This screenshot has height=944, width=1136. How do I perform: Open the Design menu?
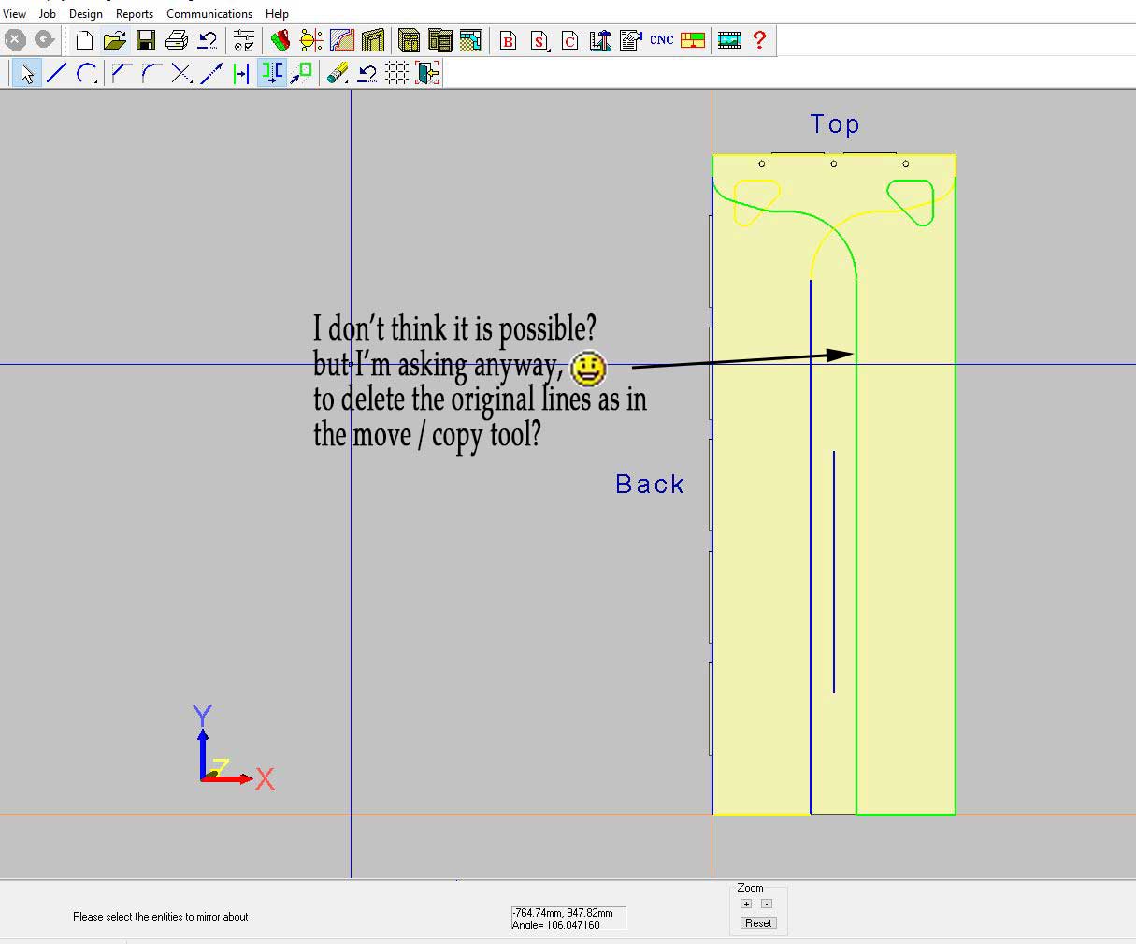(x=85, y=14)
